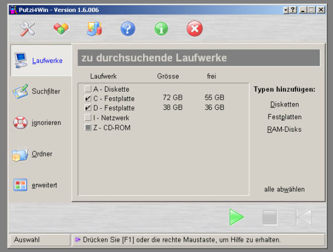Show info with the green i icon
Screen dimensions: 333x252
(x=161, y=29)
